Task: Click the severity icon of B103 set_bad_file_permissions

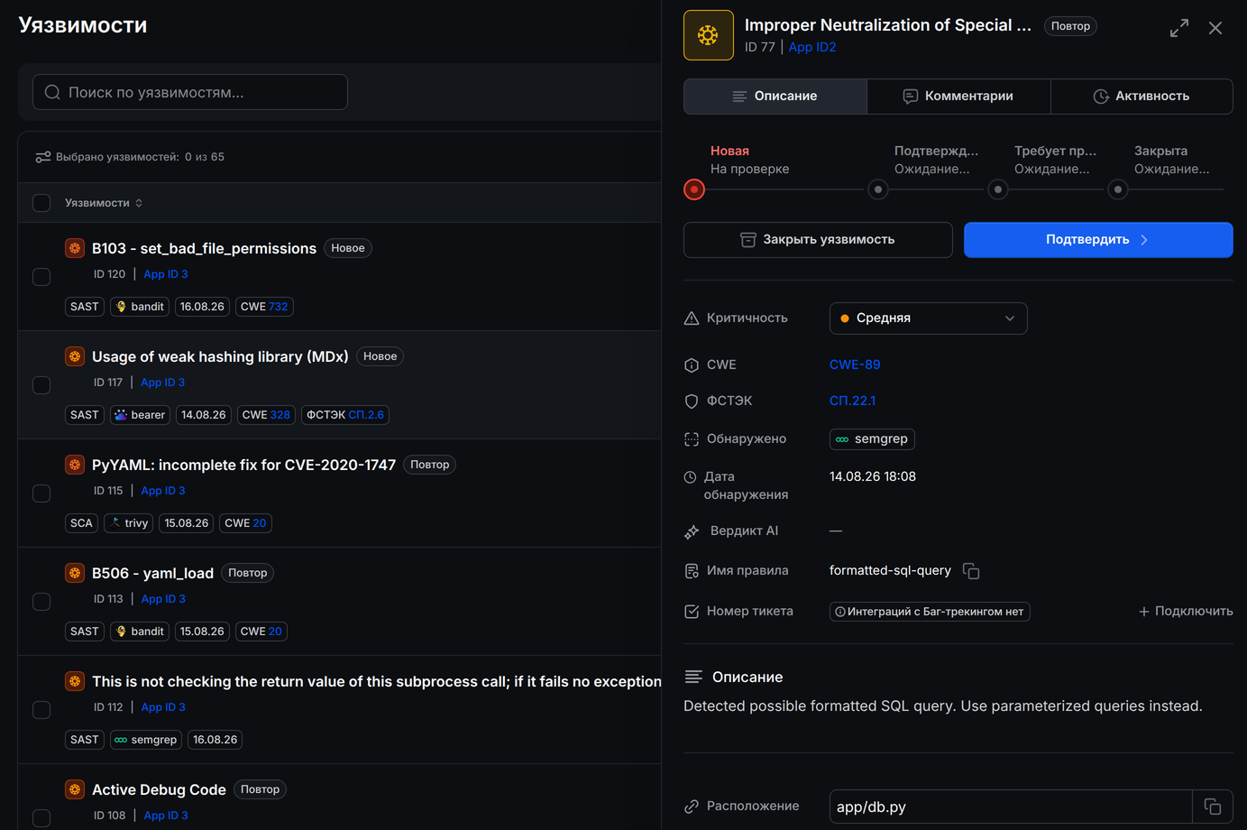Action: click(x=75, y=248)
